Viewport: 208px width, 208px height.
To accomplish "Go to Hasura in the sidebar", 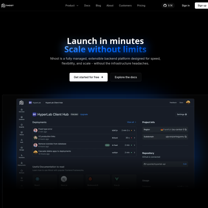I will (x=22, y=133).
